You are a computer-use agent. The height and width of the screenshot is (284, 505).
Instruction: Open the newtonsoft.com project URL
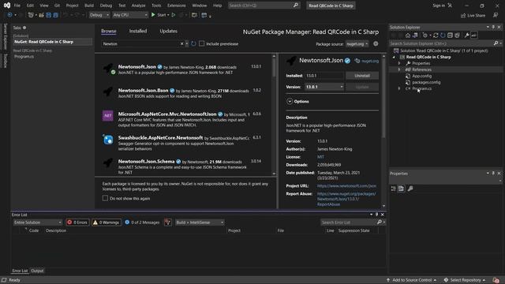coord(346,186)
